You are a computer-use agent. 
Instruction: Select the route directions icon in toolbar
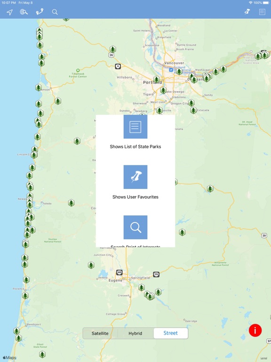(x=40, y=11)
